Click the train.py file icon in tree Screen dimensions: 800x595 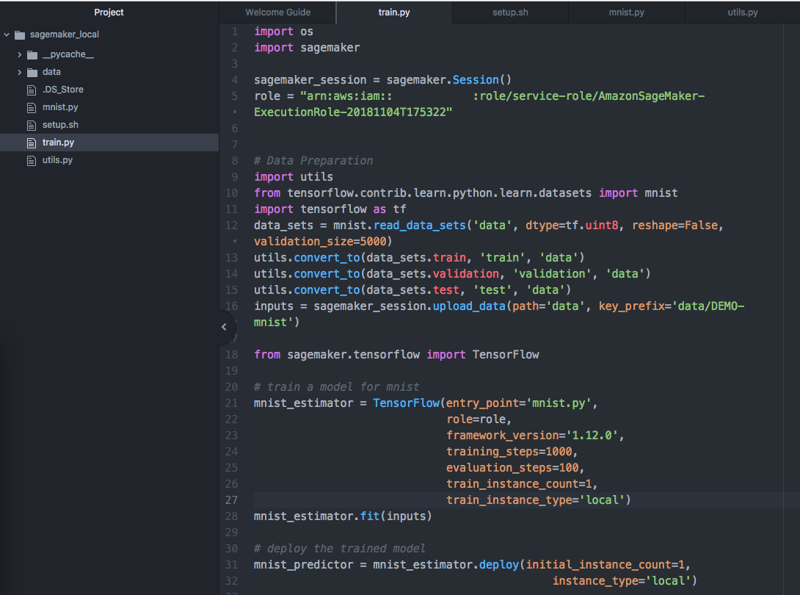click(32, 143)
